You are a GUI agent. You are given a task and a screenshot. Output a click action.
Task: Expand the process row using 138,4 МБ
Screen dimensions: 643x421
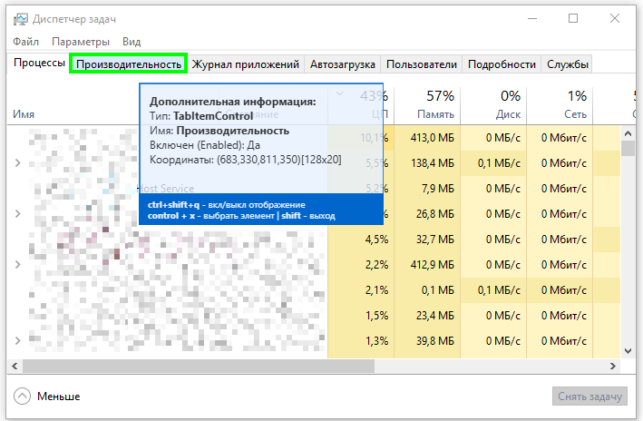18,162
